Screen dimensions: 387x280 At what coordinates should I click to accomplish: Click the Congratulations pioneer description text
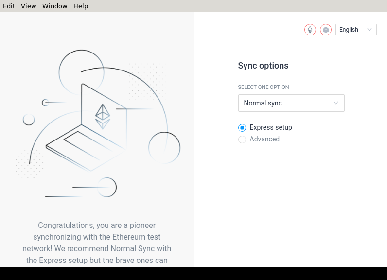[x=97, y=243]
